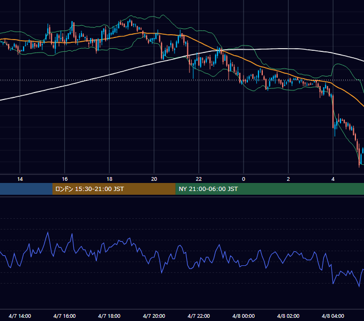Click the 4/8 02:00 indicator axis label
364x321 pixels.
click(x=289, y=316)
